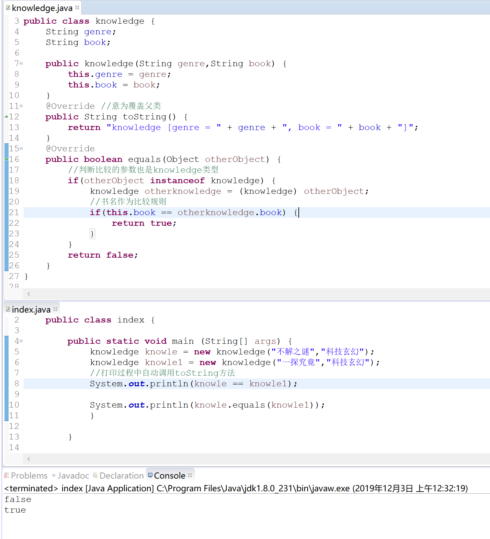Collapse the toString method fold at line 11
The width and height of the screenshot is (490, 539).
click(21, 106)
